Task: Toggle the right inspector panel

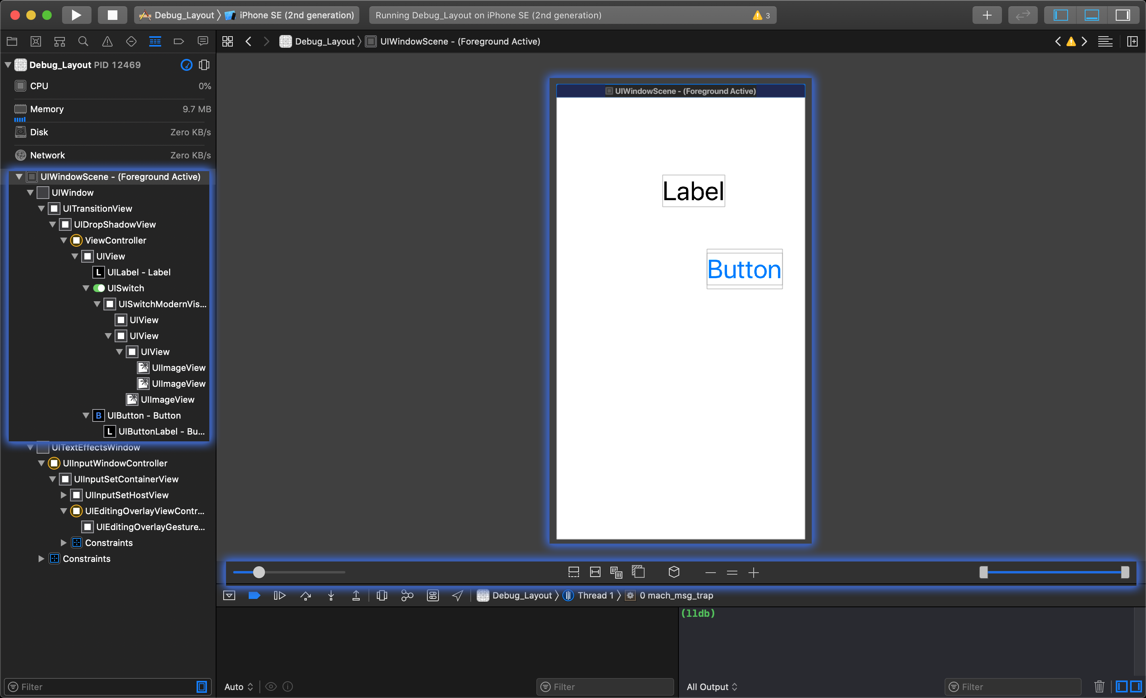Action: point(1123,15)
